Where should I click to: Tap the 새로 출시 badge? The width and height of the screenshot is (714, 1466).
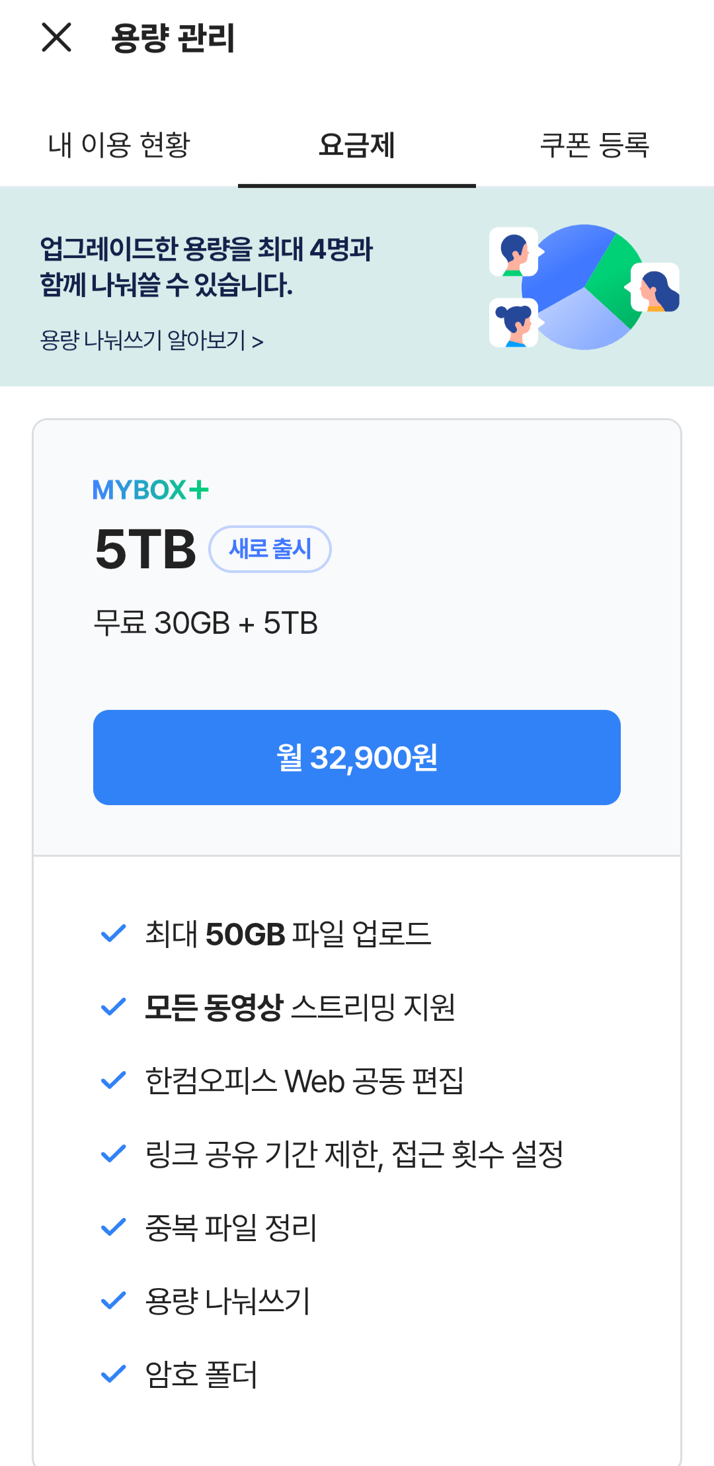click(x=270, y=549)
